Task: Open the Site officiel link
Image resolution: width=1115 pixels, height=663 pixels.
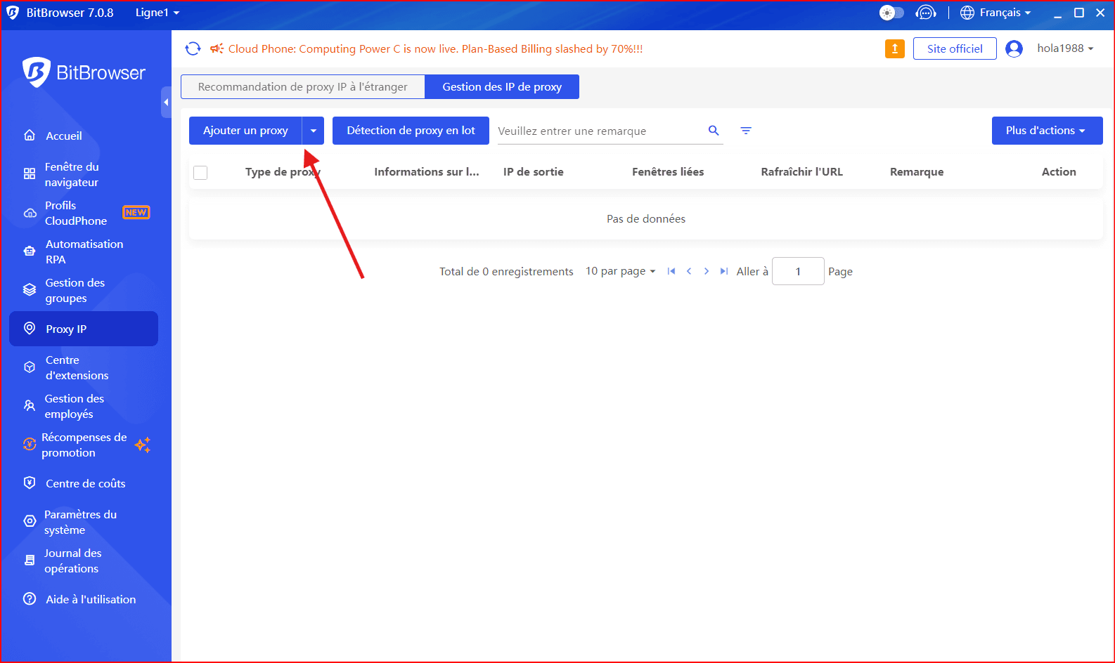Action: click(954, 48)
